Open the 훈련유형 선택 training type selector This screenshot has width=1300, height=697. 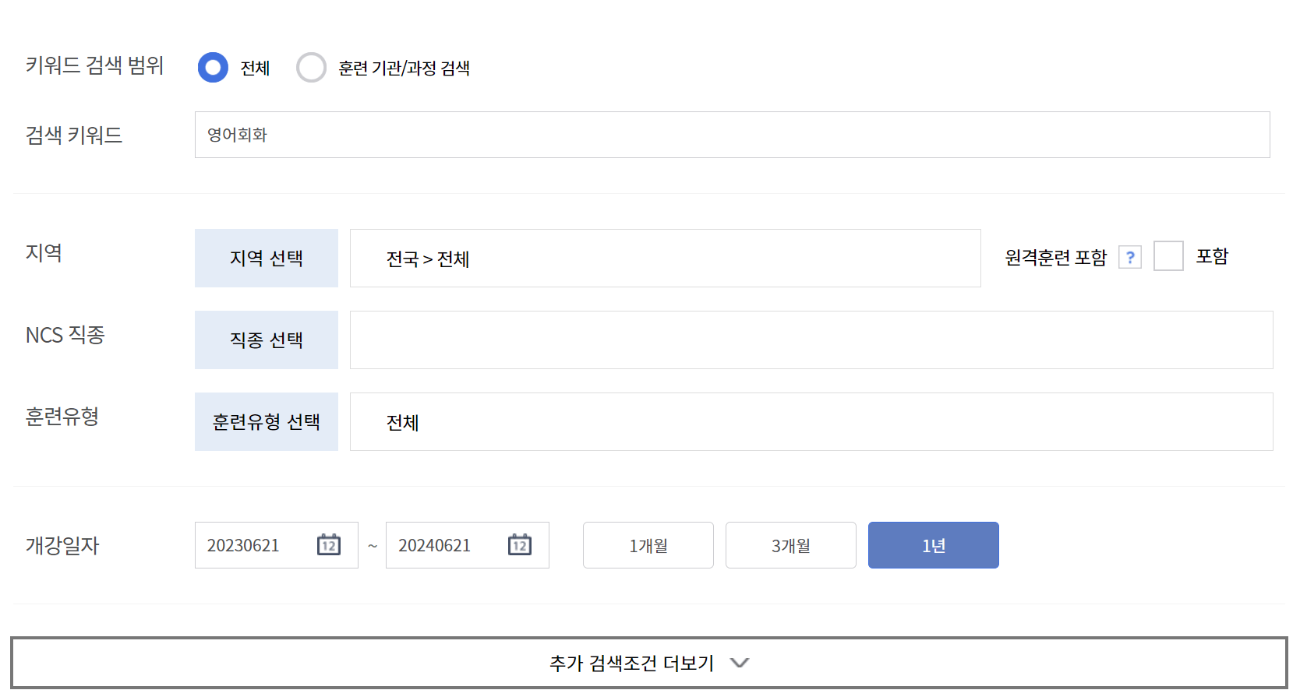click(x=266, y=421)
